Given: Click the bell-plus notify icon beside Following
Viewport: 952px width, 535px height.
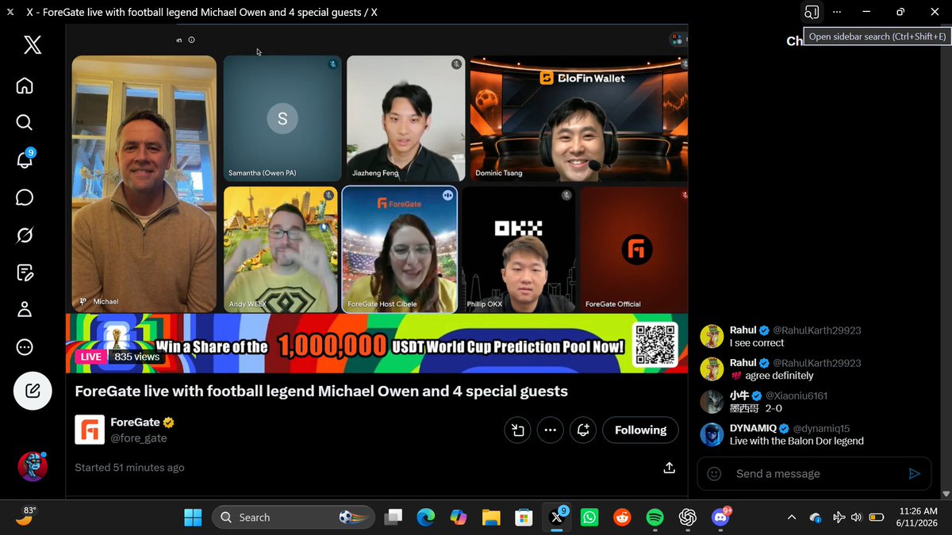Looking at the screenshot, I should (583, 430).
